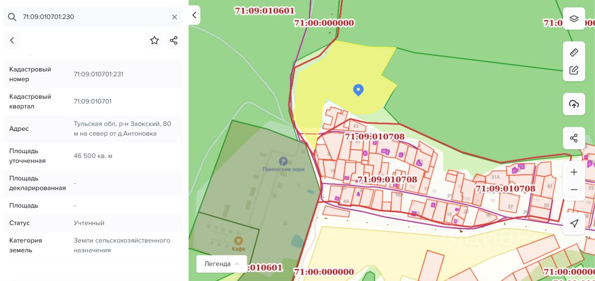
Task: Go back using the left arrow
Action: pyautogui.click(x=12, y=40)
